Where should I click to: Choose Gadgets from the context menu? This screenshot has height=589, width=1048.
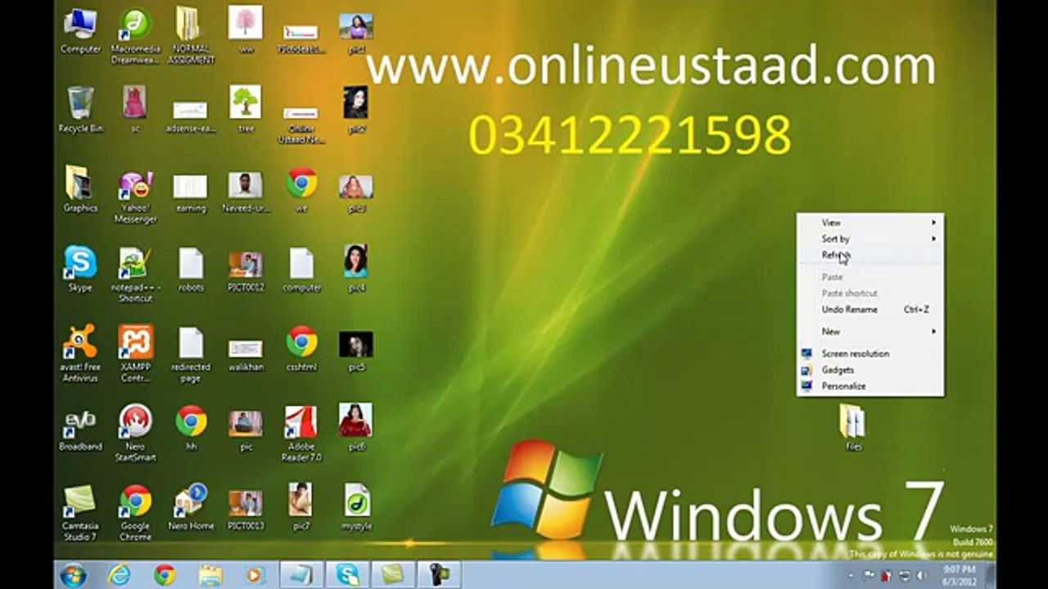click(870, 370)
